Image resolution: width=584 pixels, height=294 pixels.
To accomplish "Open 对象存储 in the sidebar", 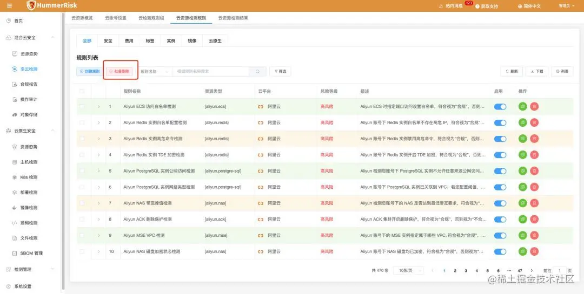I will (x=25, y=115).
